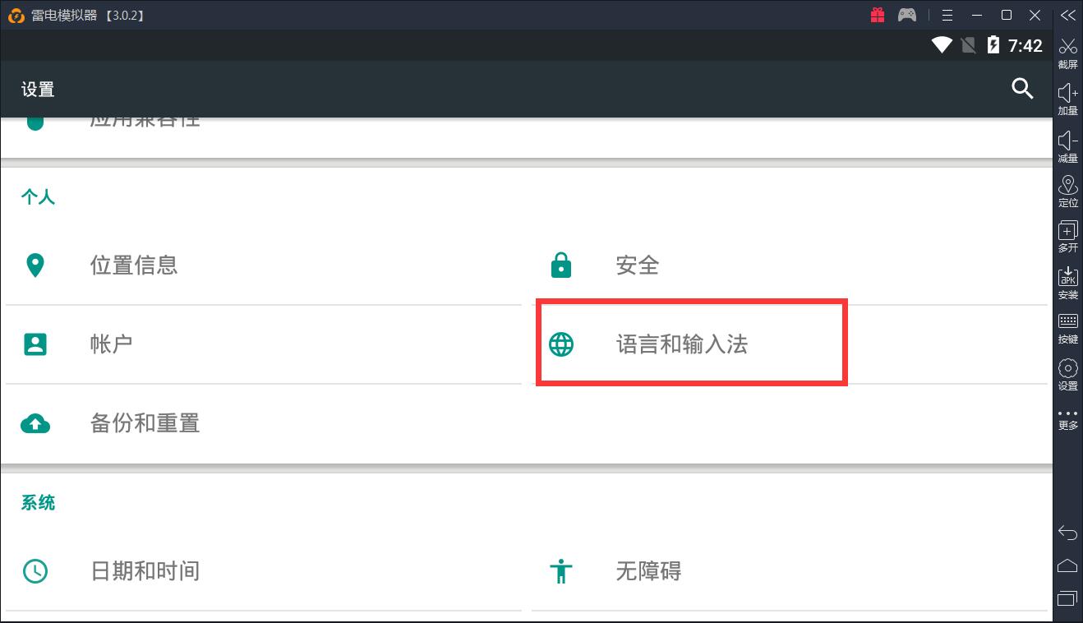Click the volume up icon (加量)
This screenshot has width=1083, height=623.
pos(1067,97)
